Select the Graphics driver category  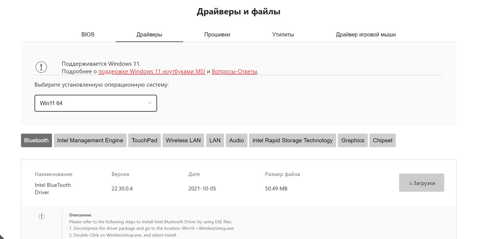point(353,140)
